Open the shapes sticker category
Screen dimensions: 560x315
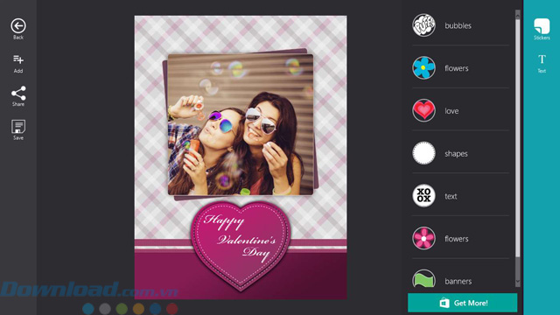(460, 153)
